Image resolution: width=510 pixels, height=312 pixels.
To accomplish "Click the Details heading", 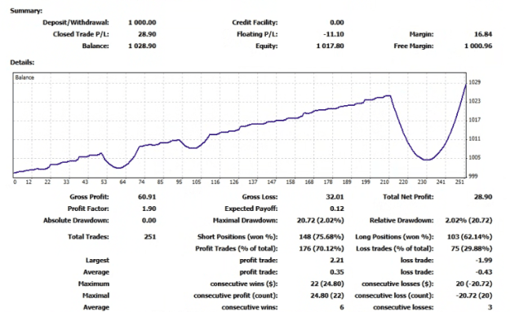I will [x=22, y=63].
